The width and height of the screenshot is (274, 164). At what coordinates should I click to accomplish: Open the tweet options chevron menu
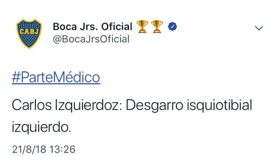pyautogui.click(x=259, y=28)
